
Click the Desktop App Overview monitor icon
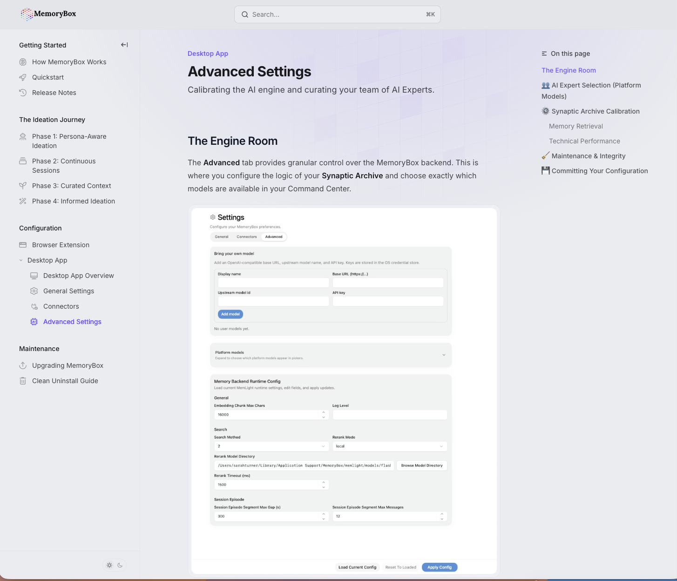[34, 276]
